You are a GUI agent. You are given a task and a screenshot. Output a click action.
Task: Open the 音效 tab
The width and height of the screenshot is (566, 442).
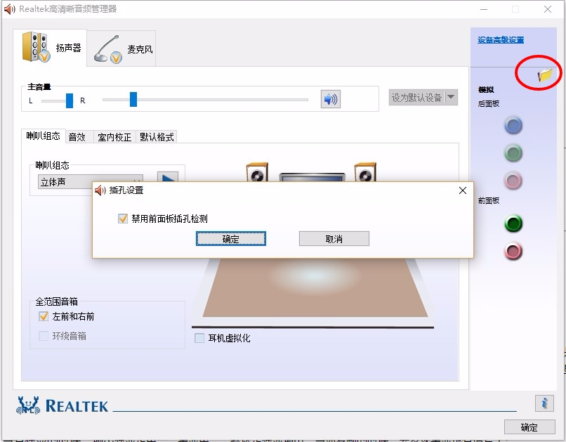pos(77,137)
